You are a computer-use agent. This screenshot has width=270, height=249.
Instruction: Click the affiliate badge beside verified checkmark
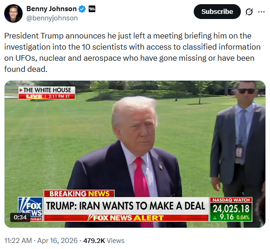point(92,9)
